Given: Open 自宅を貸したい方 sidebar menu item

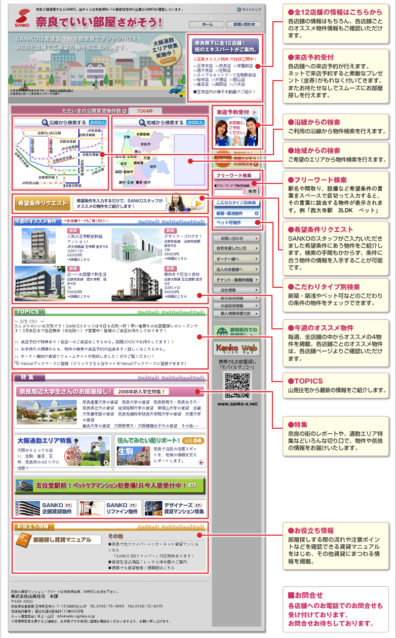Looking at the screenshot, I should click(237, 249).
